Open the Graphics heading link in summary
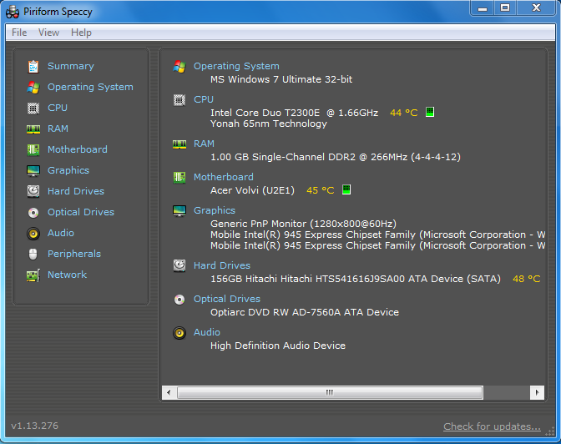561x444 pixels. [x=215, y=210]
